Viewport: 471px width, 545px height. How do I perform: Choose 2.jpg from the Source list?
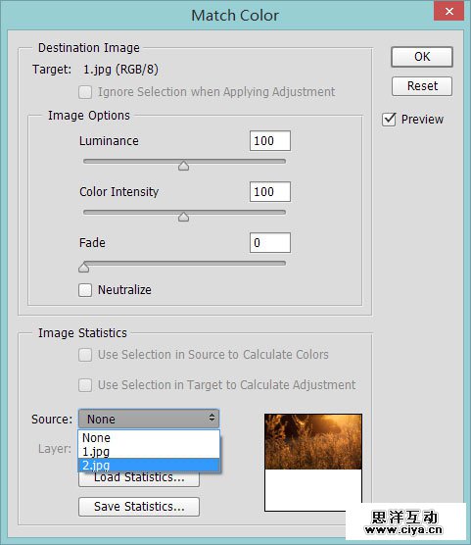click(x=149, y=465)
